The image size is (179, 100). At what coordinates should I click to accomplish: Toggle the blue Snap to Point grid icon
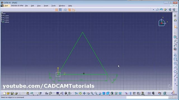(x=60, y=10)
